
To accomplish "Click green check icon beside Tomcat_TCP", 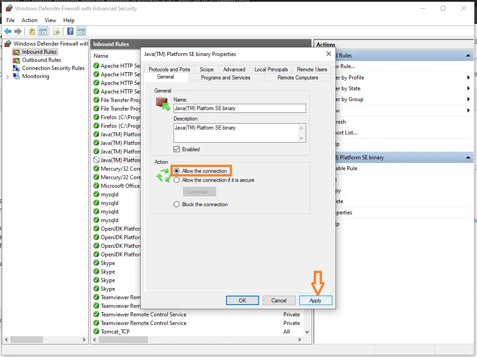I will pos(96,331).
